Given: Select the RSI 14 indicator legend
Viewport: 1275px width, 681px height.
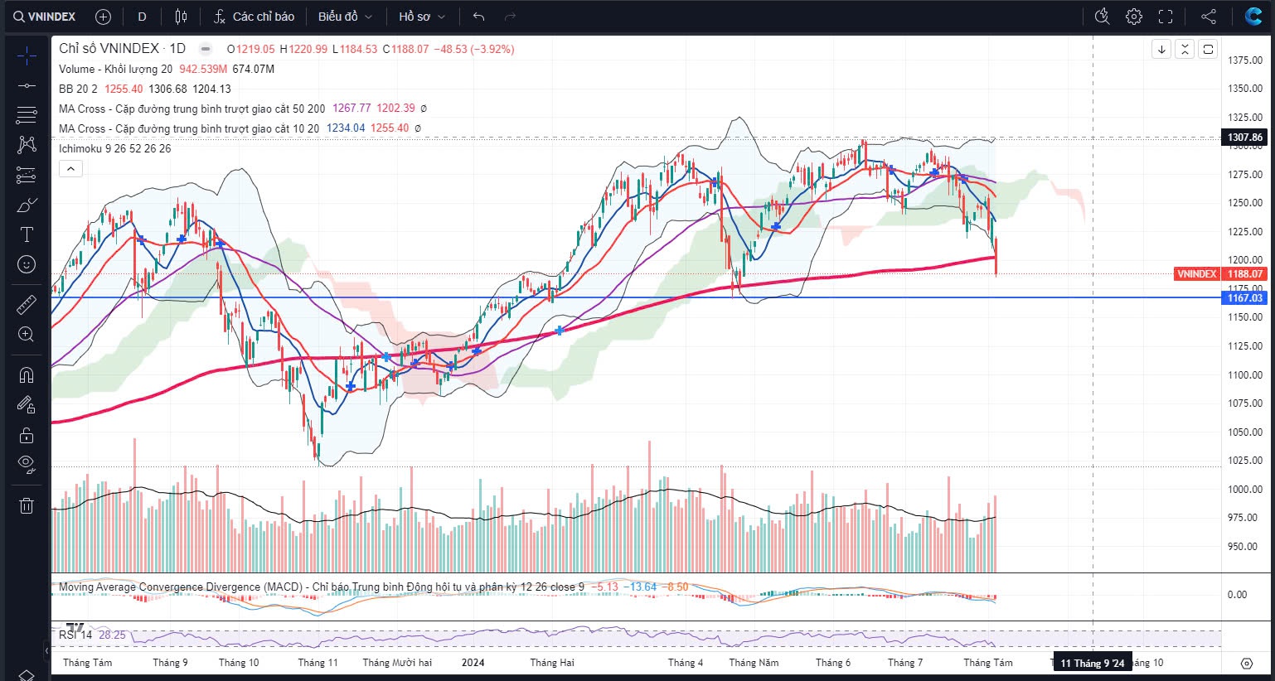Looking at the screenshot, I should 75,635.
